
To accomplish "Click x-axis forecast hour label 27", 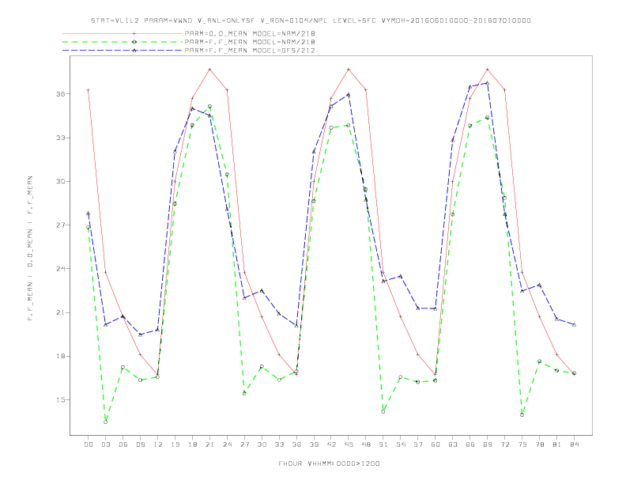I will (244, 444).
